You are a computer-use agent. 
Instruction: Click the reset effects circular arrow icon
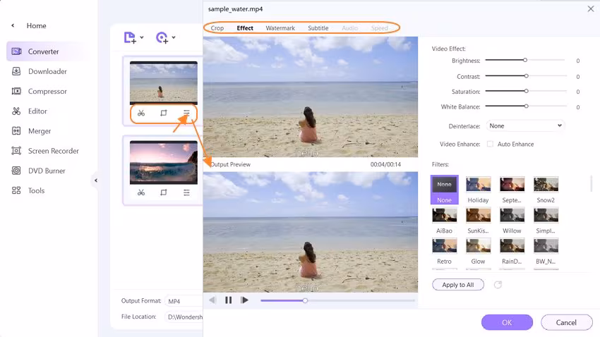(x=498, y=285)
